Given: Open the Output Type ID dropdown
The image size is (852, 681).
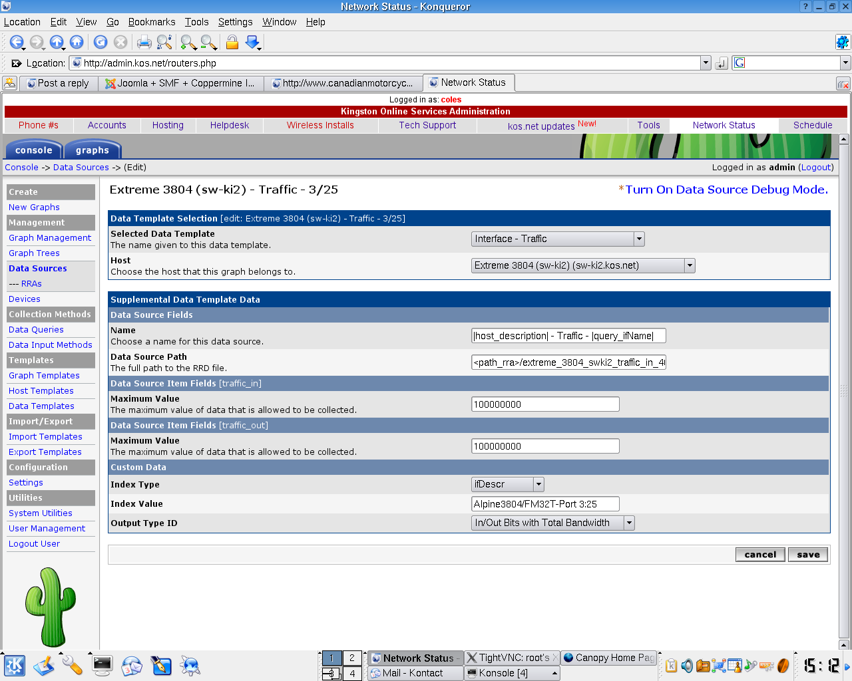Looking at the screenshot, I should pos(553,523).
